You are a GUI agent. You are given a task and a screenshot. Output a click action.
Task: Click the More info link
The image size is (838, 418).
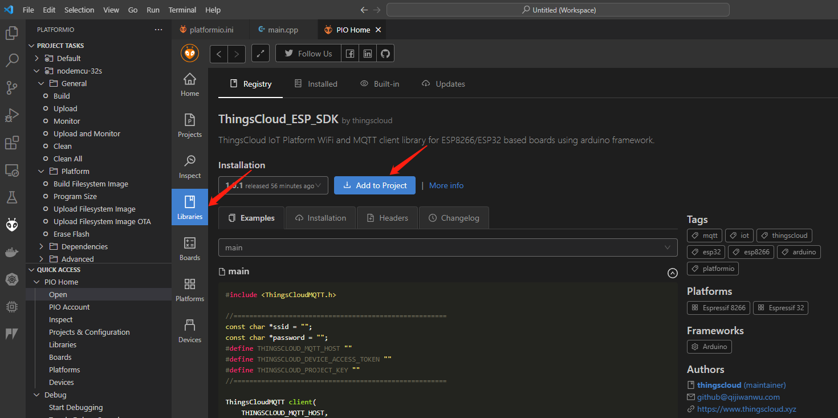[446, 185]
